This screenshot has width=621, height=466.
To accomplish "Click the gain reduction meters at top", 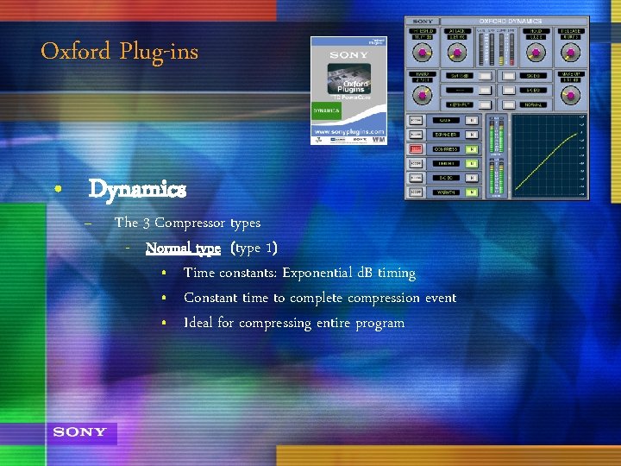I will pos(496,48).
